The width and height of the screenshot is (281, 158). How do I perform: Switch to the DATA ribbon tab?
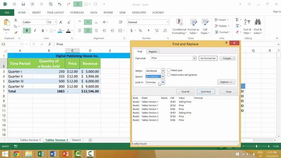click(x=94, y=13)
